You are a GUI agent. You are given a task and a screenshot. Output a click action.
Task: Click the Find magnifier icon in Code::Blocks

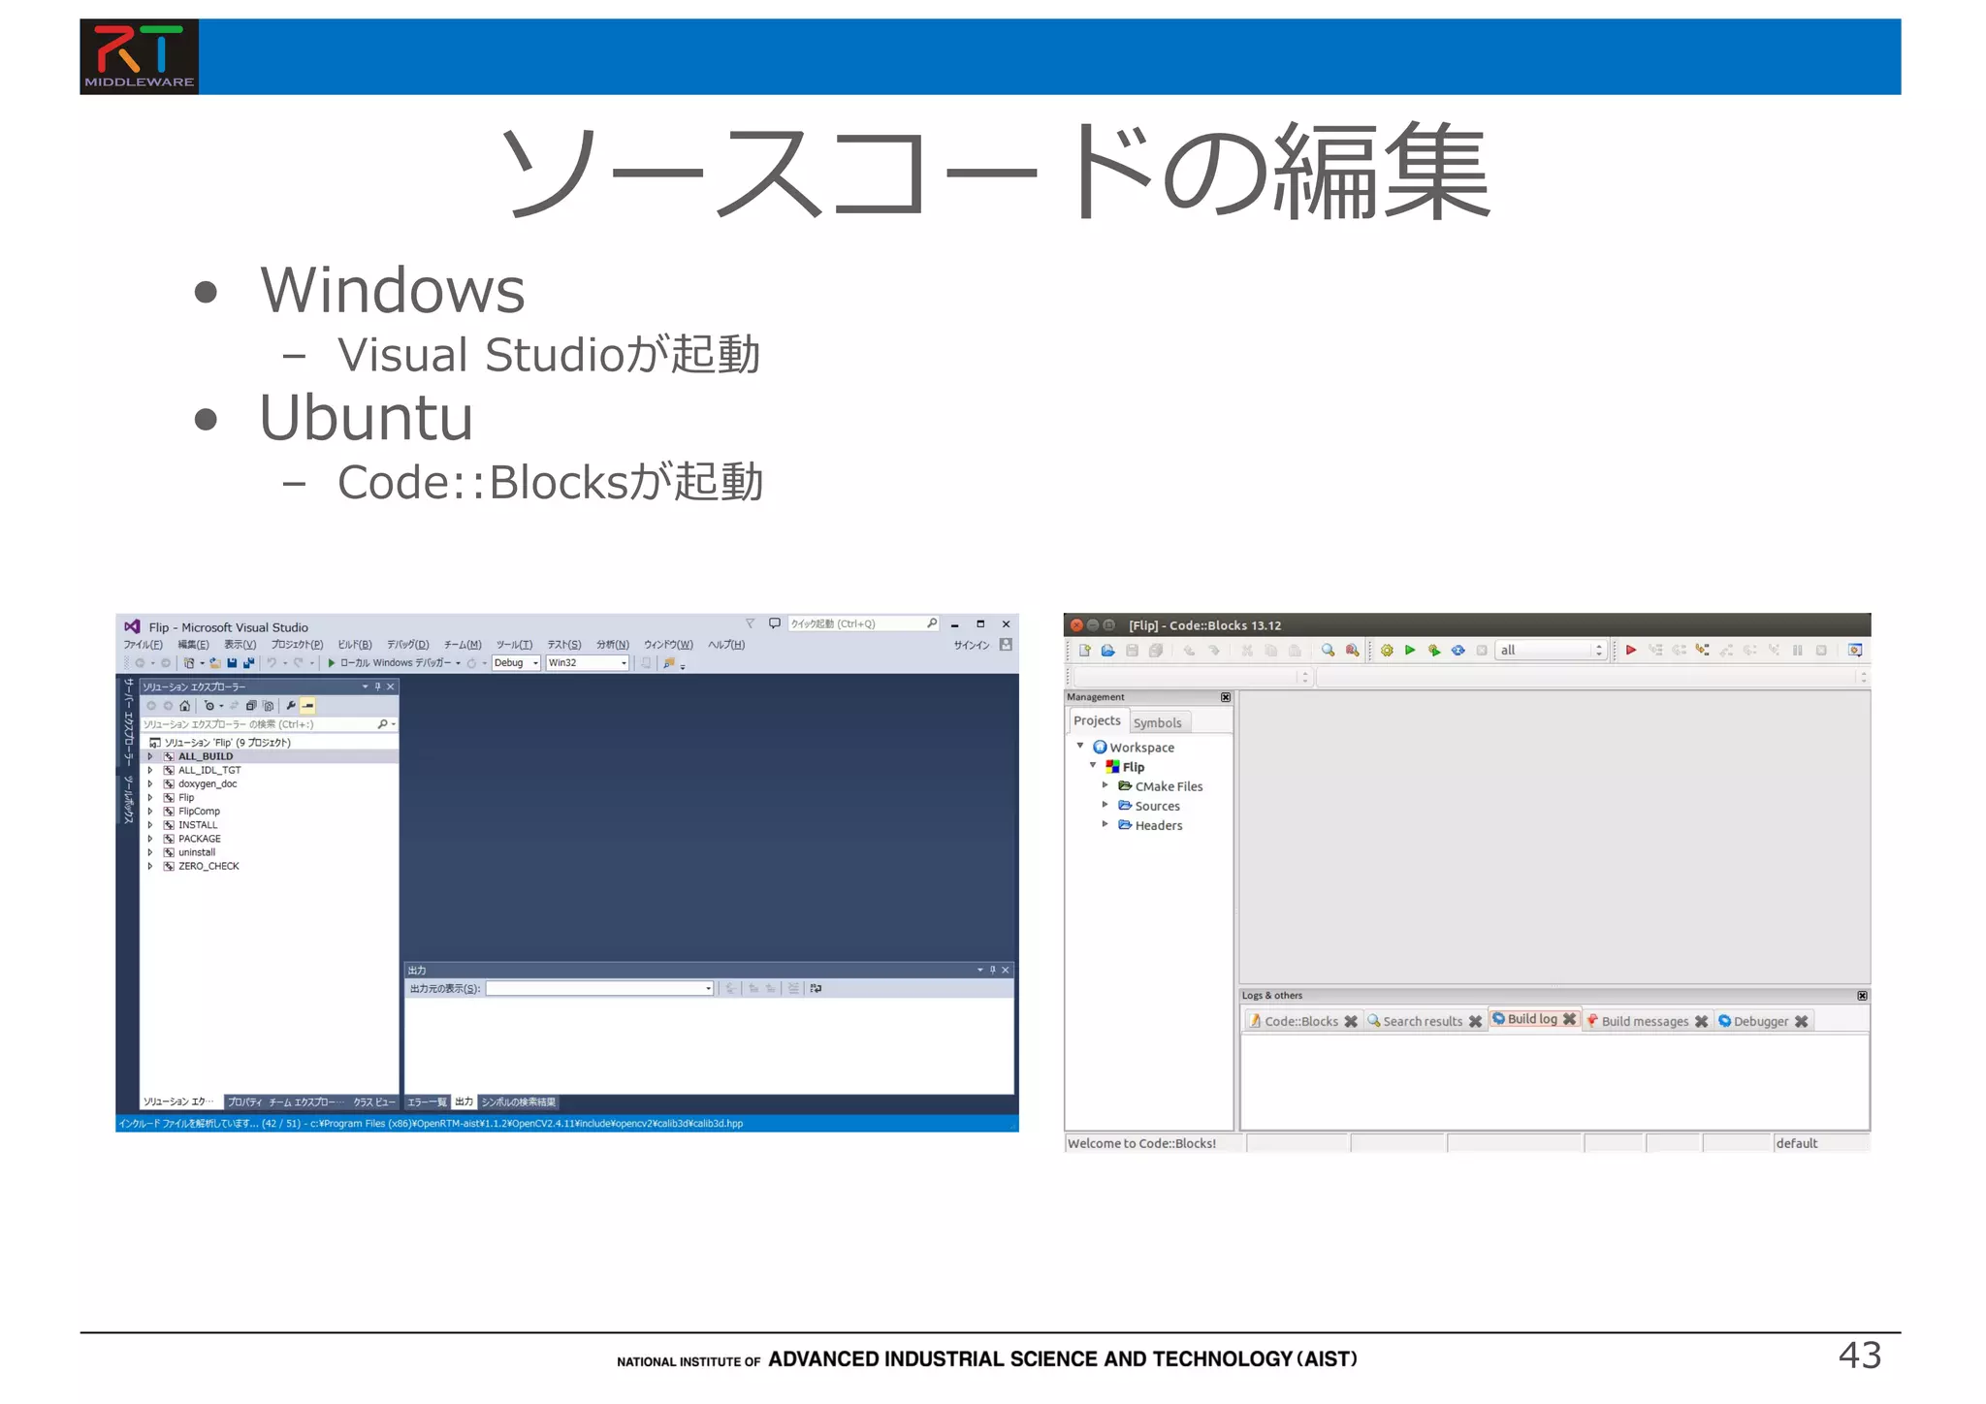1328,651
